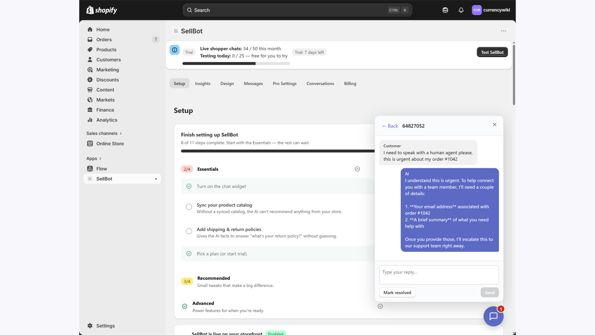Open currencywiki account avatar
This screenshot has height=335, width=595.
(x=477, y=10)
